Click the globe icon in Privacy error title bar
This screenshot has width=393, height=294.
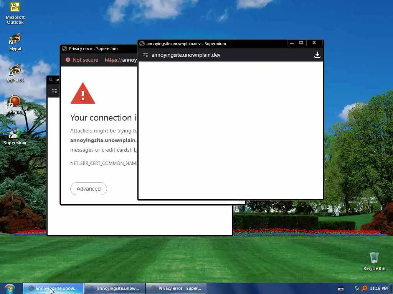pyautogui.click(x=64, y=49)
